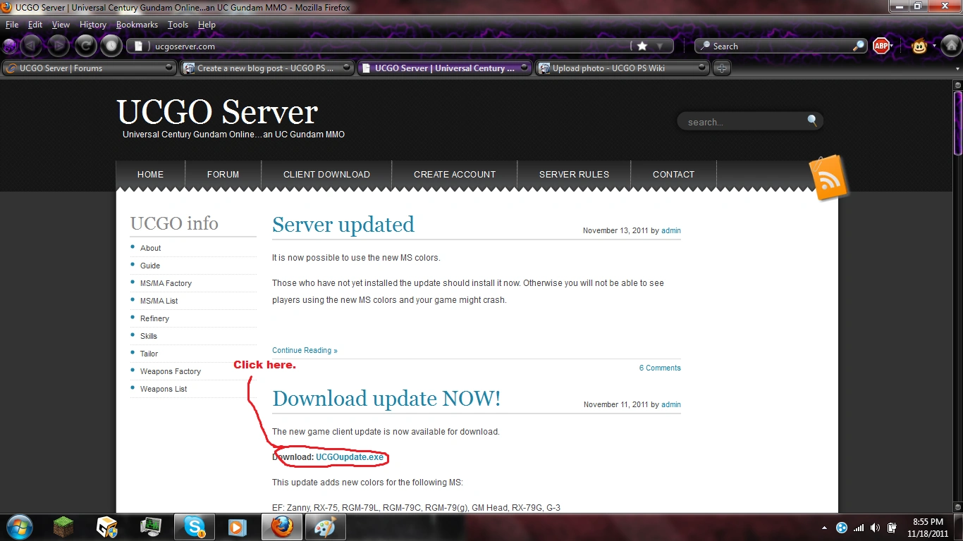This screenshot has width=963, height=541.
Task: Switch to the Create a new blog post tab
Action: click(266, 68)
